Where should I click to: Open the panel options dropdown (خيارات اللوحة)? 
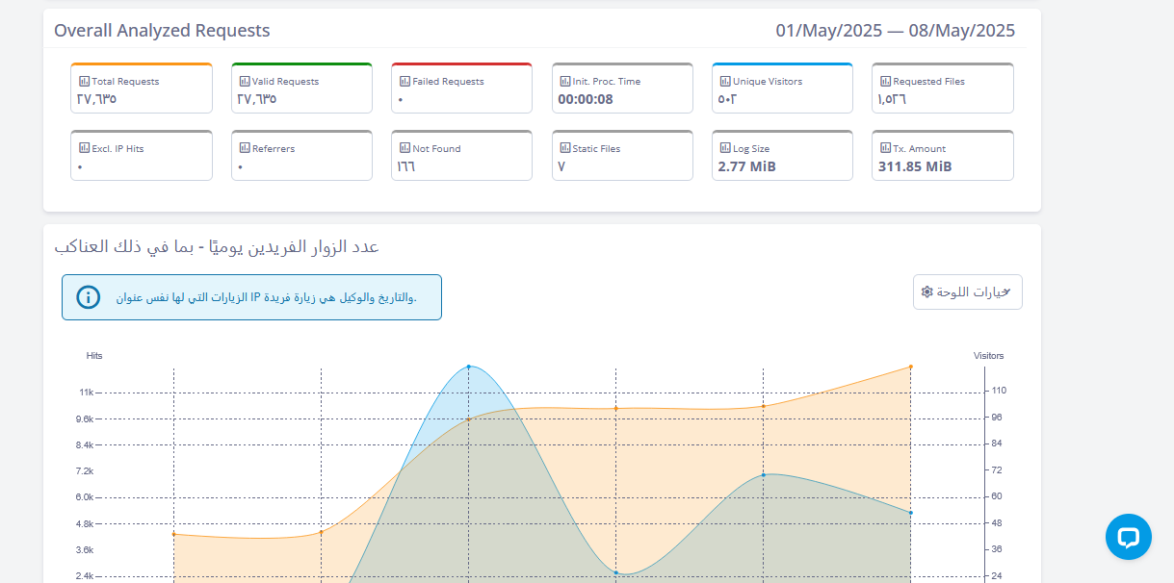(968, 291)
